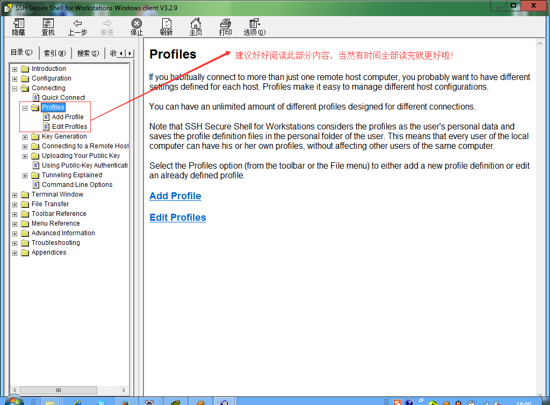This screenshot has width=550, height=405.
Task: Click the page icon beside Command Line Options
Action: click(36, 184)
